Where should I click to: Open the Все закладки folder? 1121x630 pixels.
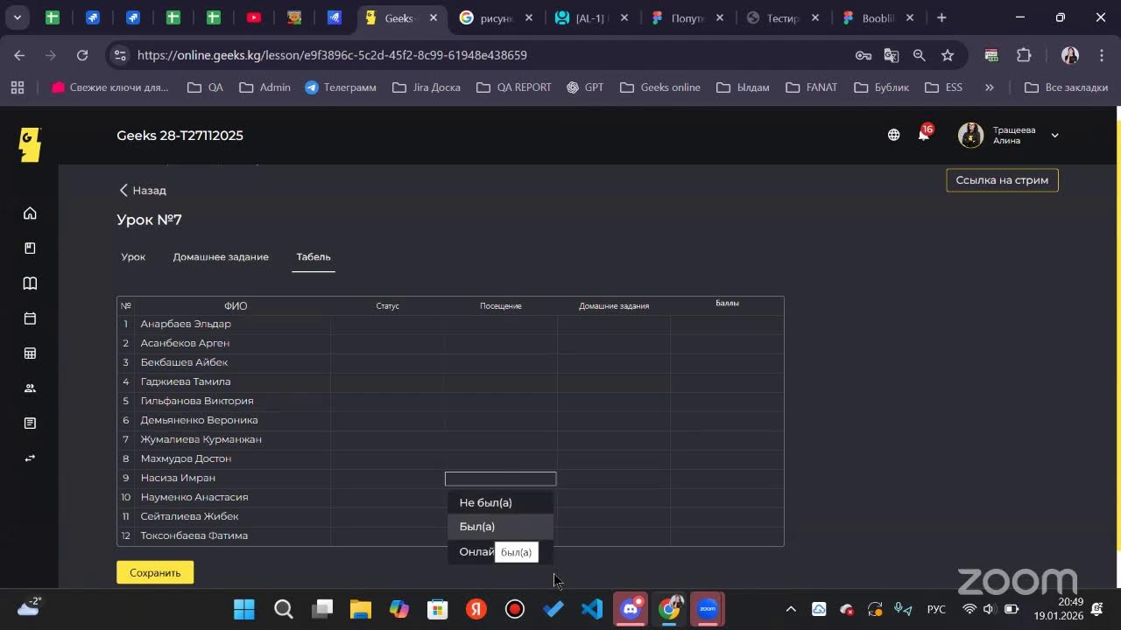(1066, 87)
